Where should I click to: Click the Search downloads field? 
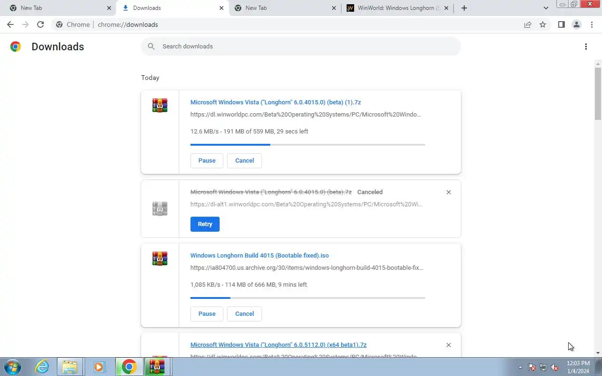pos(301,46)
